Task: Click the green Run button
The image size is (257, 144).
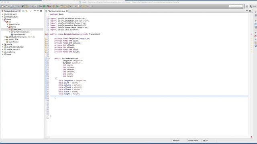Action: (x=44, y=6)
